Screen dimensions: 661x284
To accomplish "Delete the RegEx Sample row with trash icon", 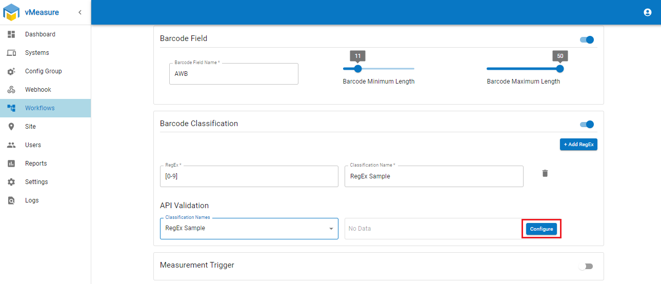I will pos(545,173).
